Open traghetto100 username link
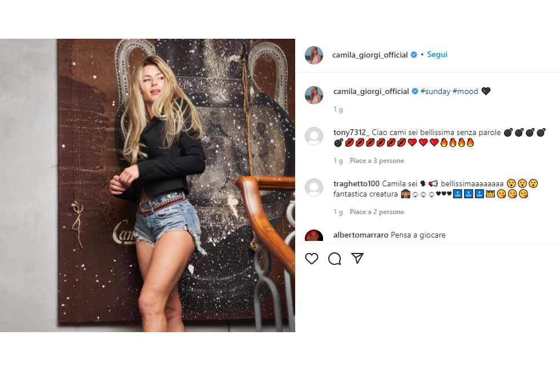Viewport: 560px width, 372px height. (x=356, y=183)
